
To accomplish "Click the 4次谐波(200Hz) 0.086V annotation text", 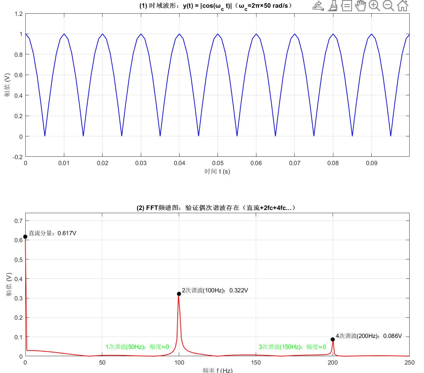I will tap(368, 336).
